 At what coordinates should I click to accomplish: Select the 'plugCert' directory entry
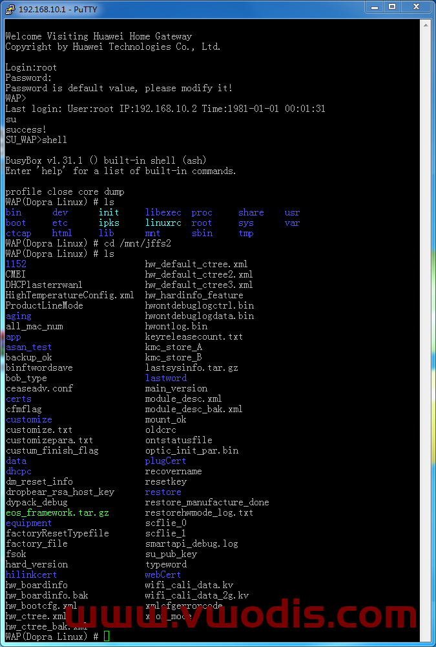(x=165, y=461)
